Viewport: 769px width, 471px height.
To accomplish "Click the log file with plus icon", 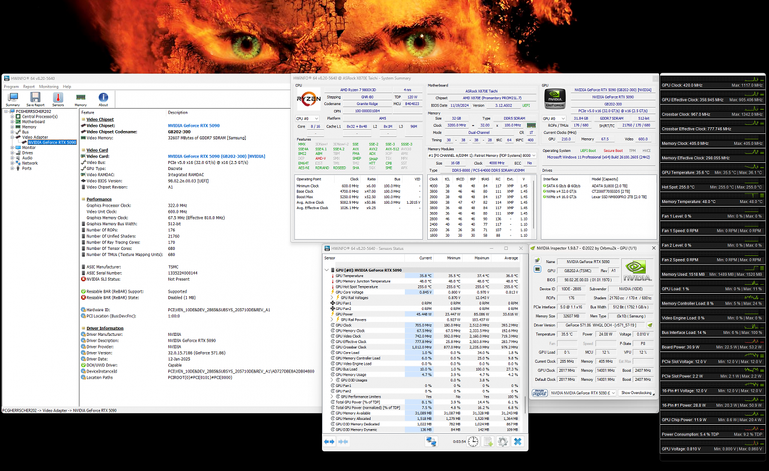I will coord(488,442).
